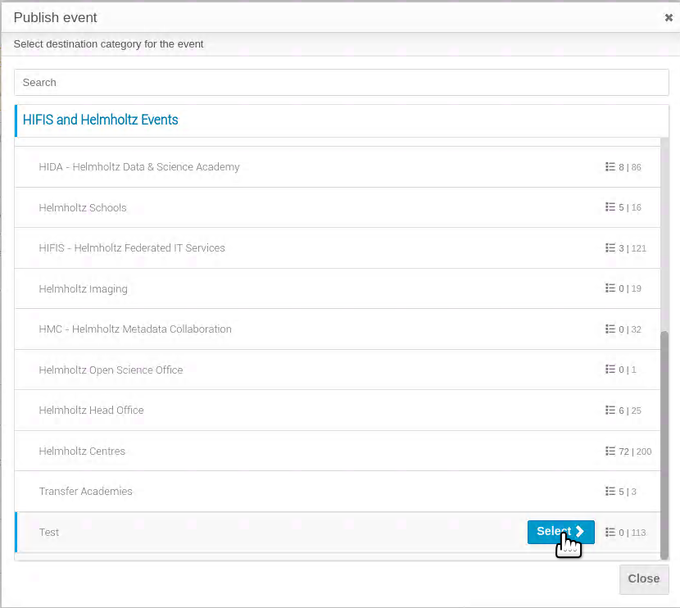Click the "5 | 16" count text
The width and height of the screenshot is (680, 608).
pyautogui.click(x=630, y=208)
